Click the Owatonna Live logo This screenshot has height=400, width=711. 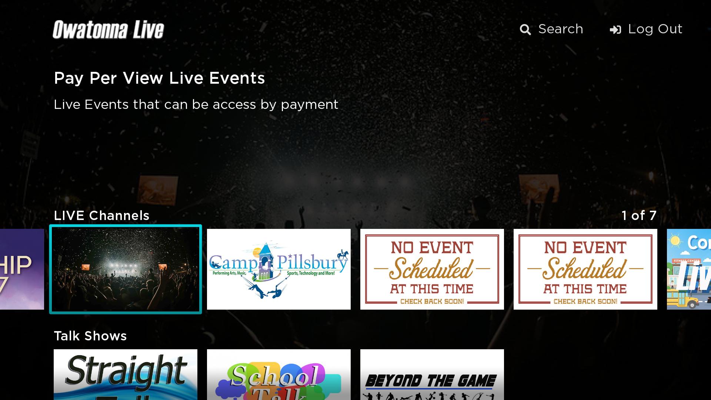(x=108, y=30)
